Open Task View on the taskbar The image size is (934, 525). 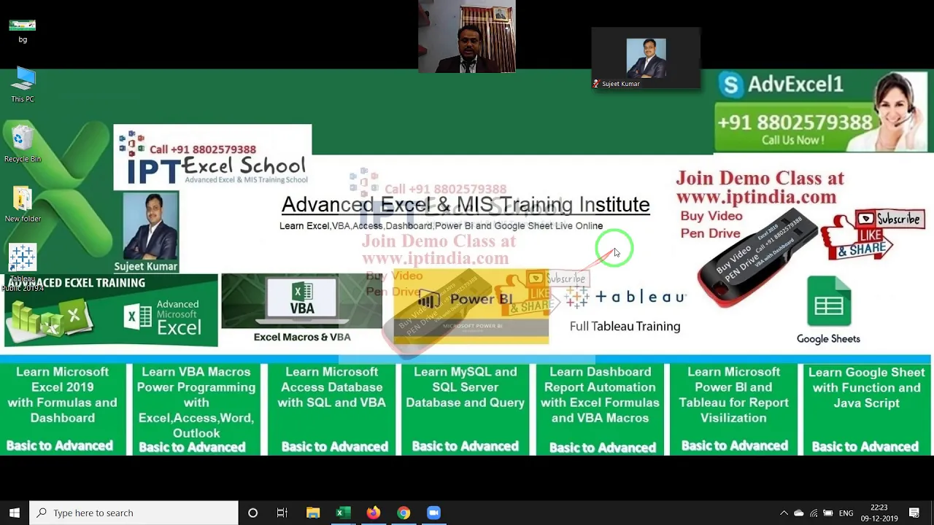282,513
